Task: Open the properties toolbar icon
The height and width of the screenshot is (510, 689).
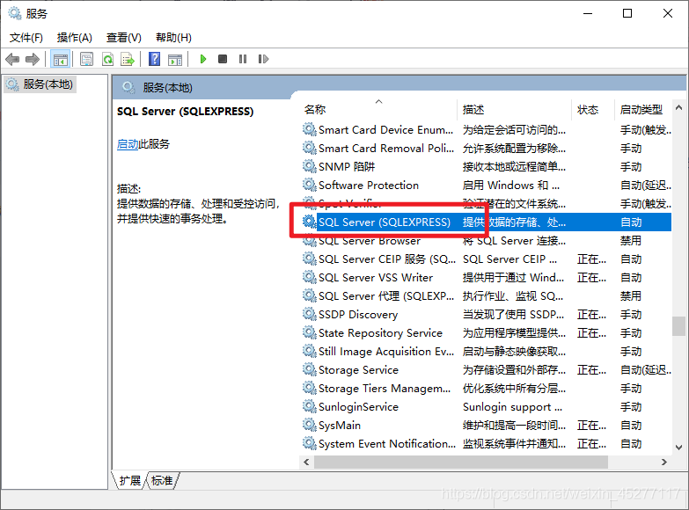Action: pos(86,59)
